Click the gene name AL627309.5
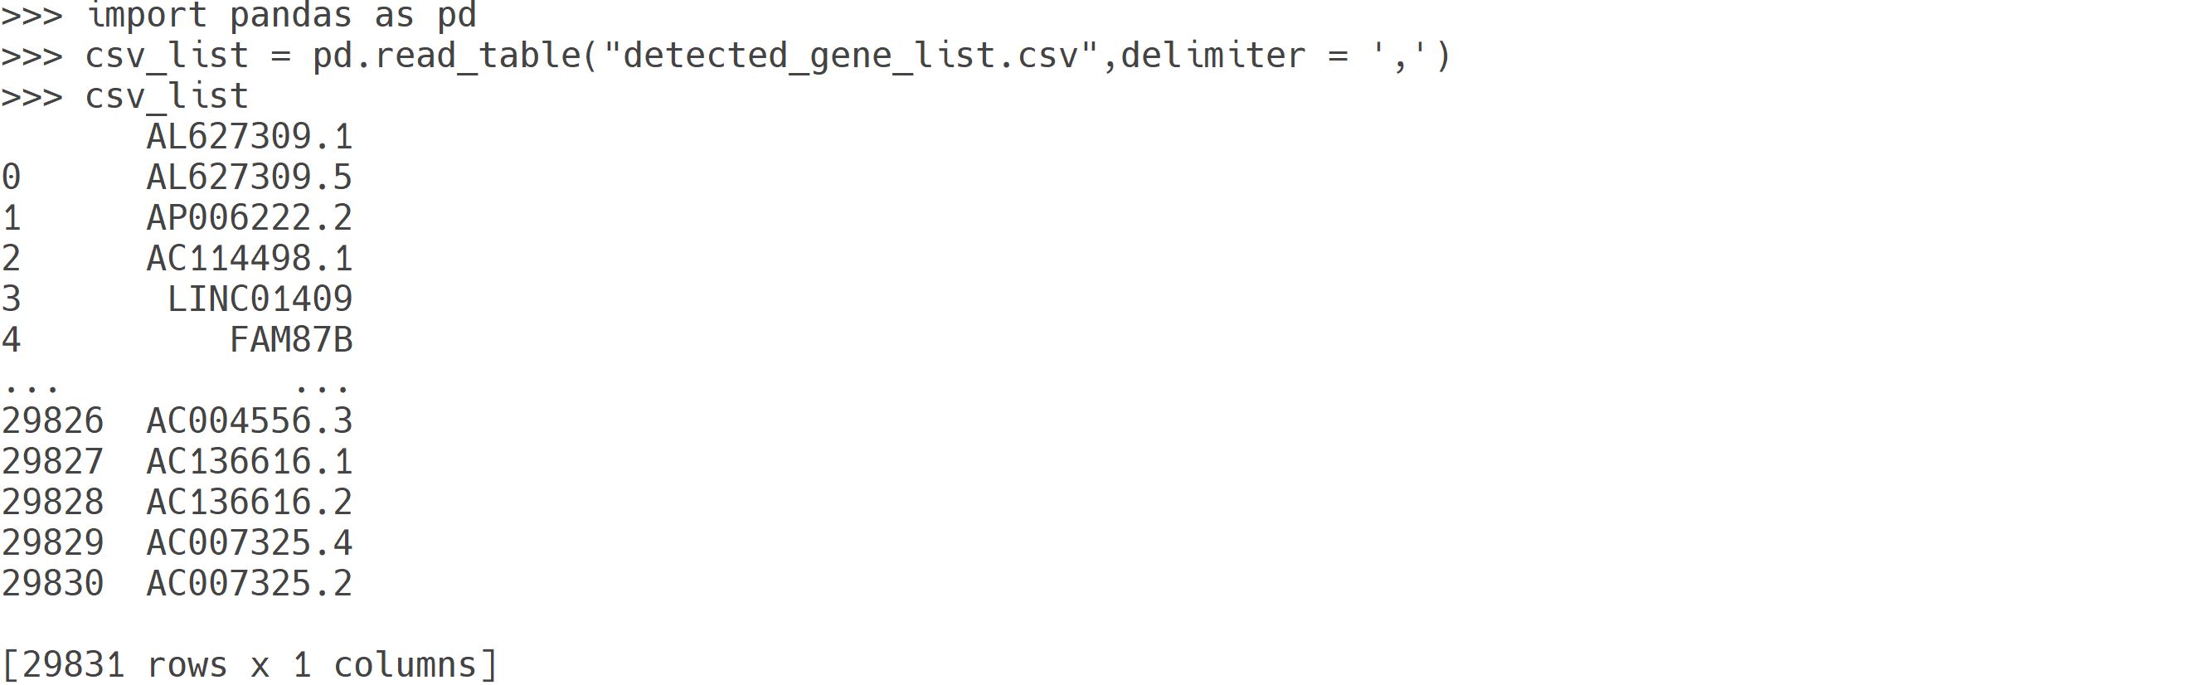The height and width of the screenshot is (685, 2191). tap(250, 177)
